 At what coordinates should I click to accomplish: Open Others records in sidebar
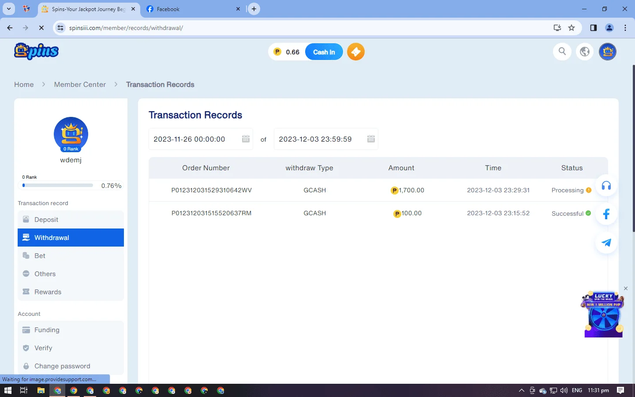(x=71, y=274)
